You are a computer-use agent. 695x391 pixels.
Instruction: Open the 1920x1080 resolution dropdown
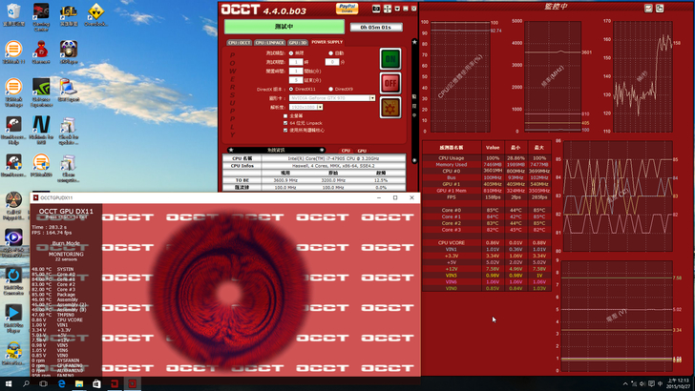click(305, 107)
